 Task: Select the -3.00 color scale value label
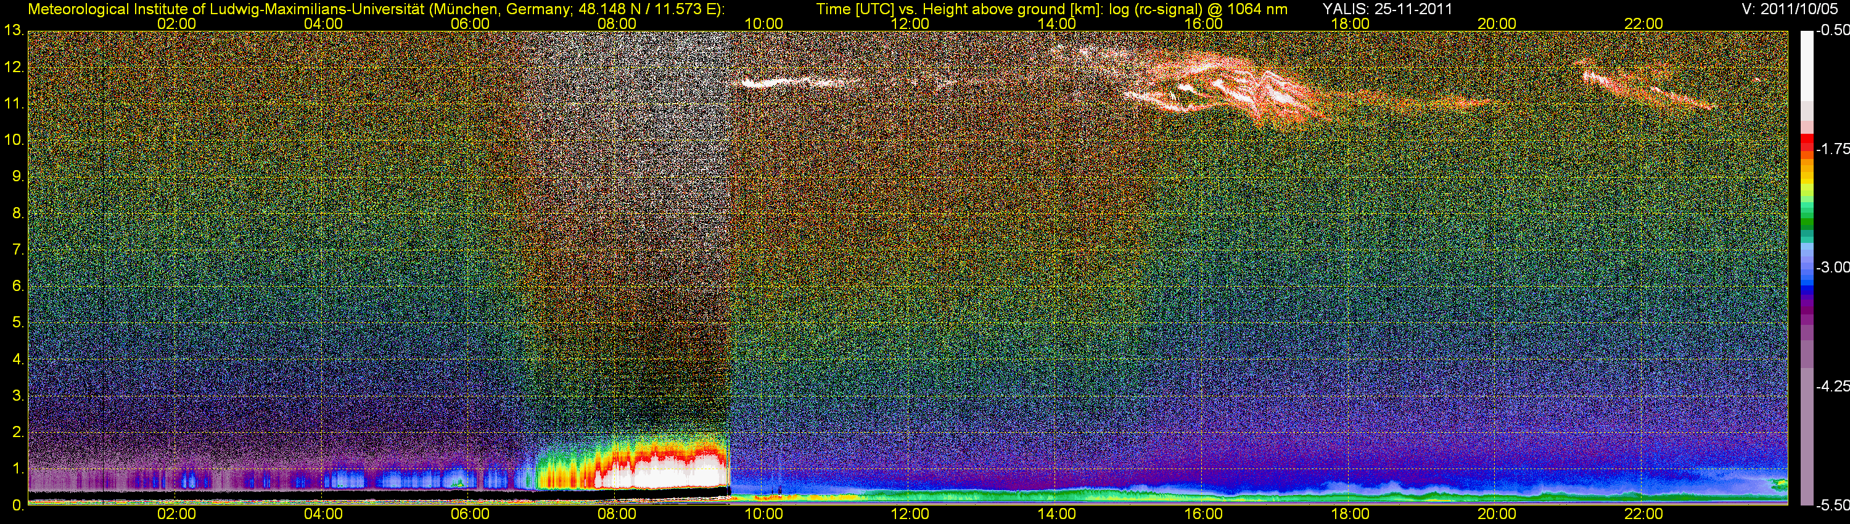[x=1831, y=268]
